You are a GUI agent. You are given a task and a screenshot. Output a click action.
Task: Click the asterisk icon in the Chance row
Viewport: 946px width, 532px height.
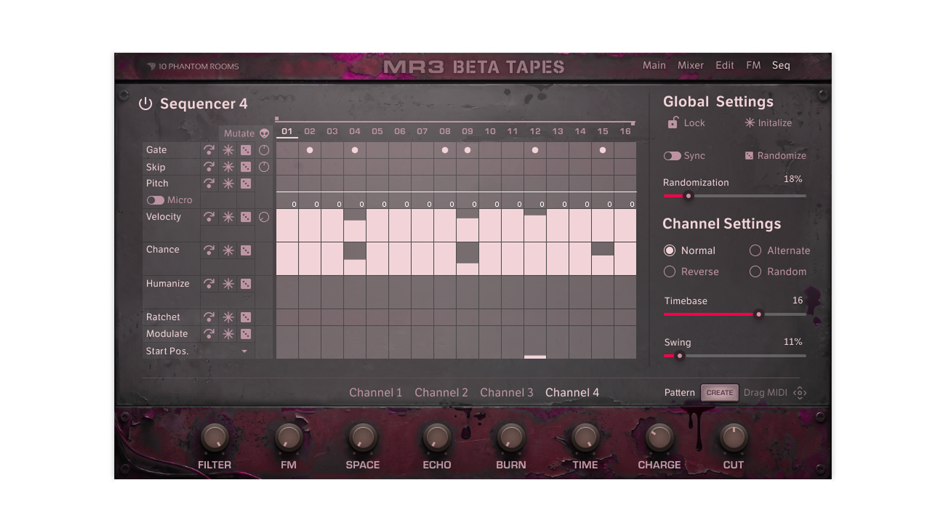(x=228, y=250)
